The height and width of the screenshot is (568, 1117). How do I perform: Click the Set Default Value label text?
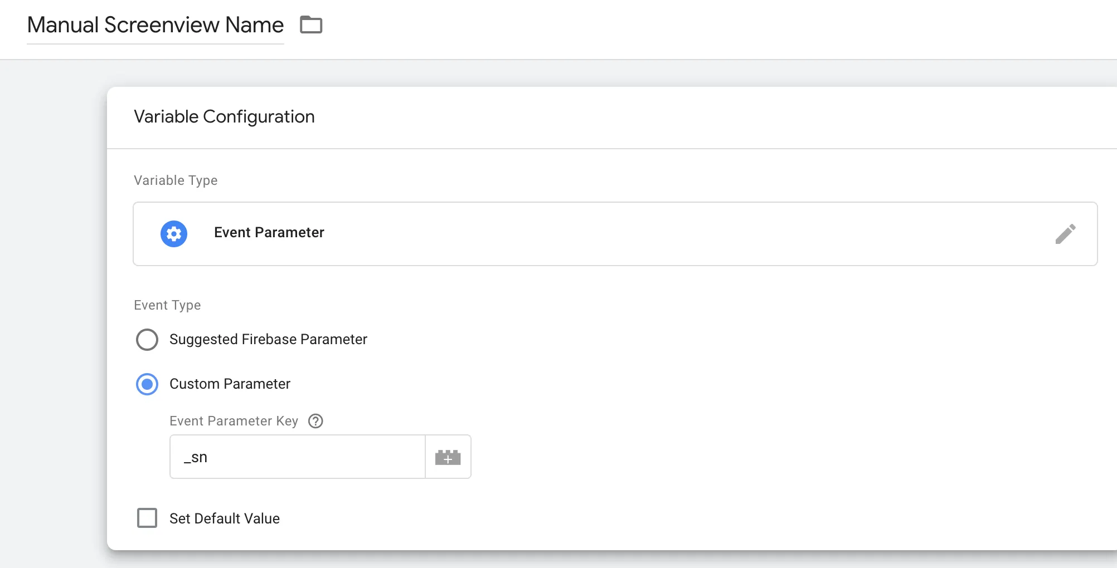(224, 518)
